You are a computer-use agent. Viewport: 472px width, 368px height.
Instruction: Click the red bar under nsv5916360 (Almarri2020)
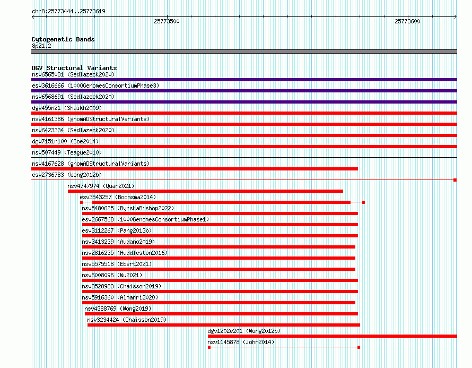coord(218,303)
